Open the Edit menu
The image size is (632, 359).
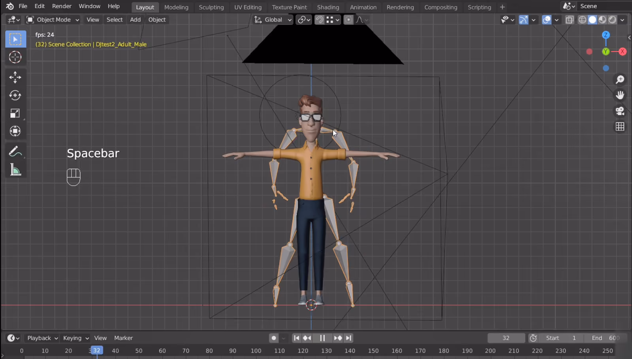click(39, 6)
